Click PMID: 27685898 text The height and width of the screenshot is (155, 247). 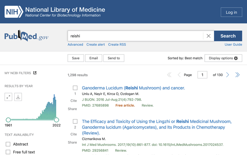(x=95, y=105)
